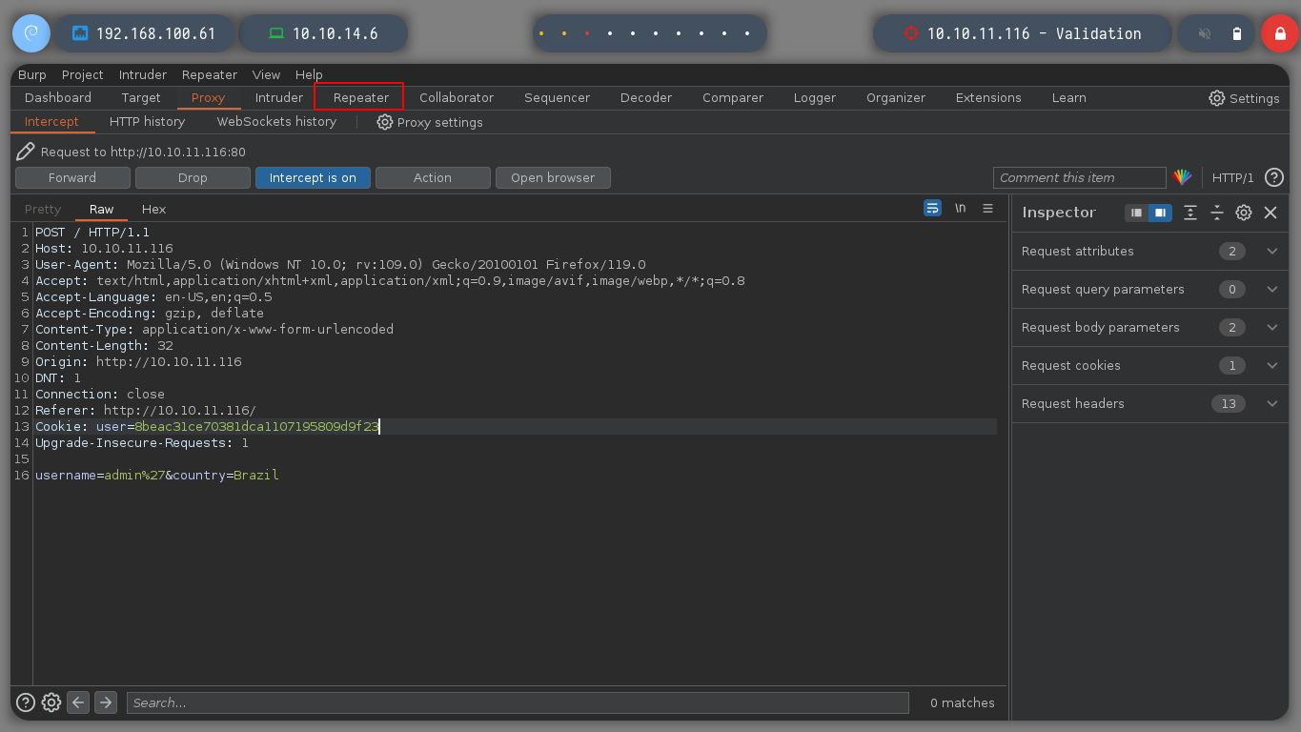Open the View menu
Screen dimensions: 1301x732
(266, 74)
